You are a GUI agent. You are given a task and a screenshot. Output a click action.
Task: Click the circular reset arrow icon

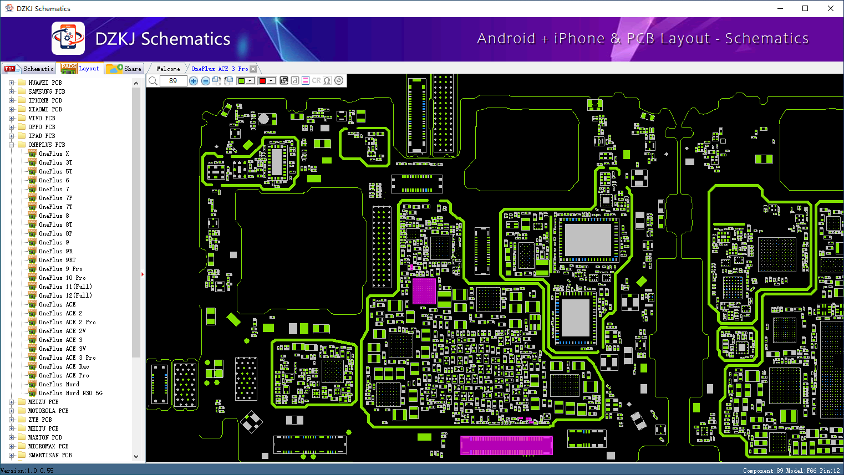[339, 80]
